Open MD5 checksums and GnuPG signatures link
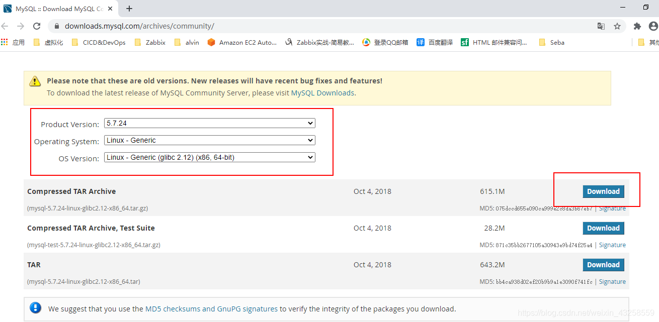Viewport: 659px width, 322px height. tap(211, 309)
